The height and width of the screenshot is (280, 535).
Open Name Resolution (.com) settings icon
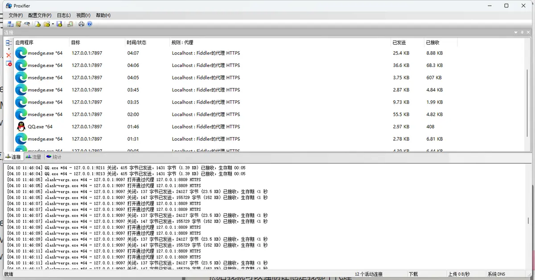click(x=27, y=24)
